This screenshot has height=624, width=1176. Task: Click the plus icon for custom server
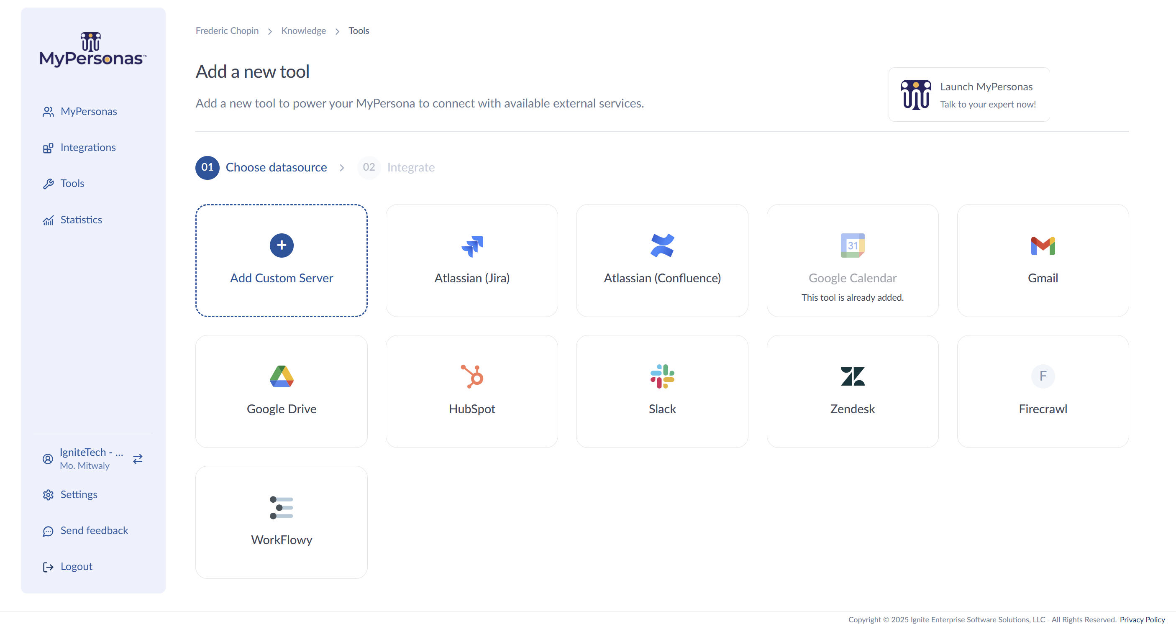pyautogui.click(x=282, y=246)
